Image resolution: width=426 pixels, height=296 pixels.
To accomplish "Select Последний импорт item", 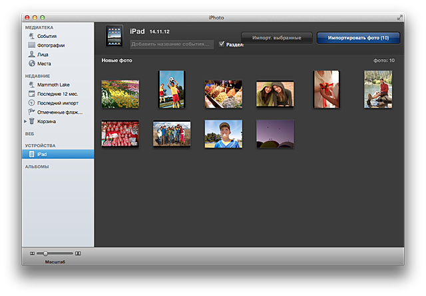I will point(58,103).
